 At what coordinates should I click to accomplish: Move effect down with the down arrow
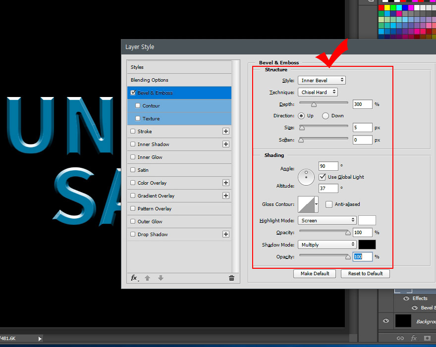coord(161,278)
